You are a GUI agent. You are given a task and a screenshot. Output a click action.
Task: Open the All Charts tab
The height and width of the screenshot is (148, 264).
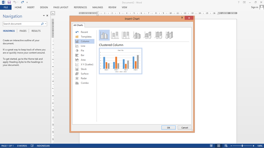tap(78, 25)
